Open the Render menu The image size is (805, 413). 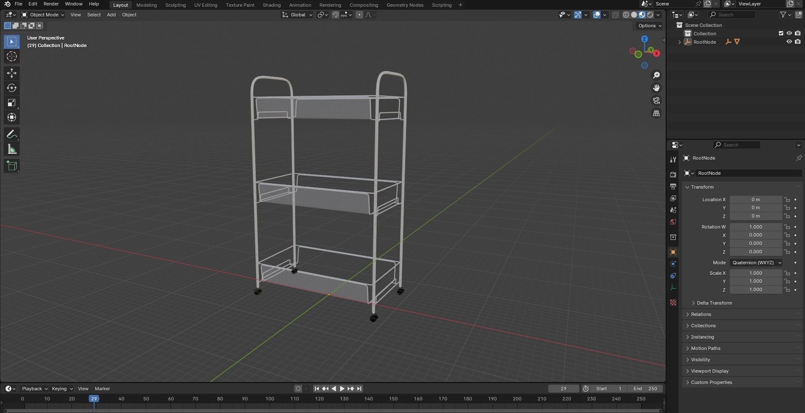tap(51, 4)
